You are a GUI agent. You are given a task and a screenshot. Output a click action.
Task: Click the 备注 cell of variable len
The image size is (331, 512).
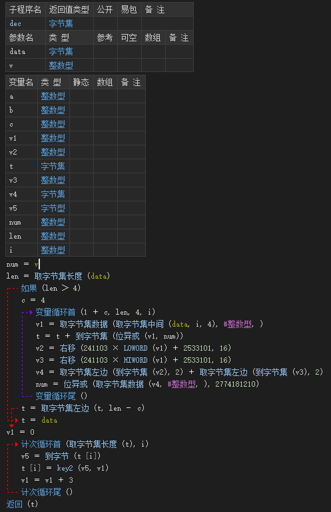point(131,237)
